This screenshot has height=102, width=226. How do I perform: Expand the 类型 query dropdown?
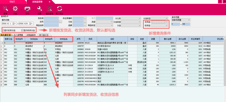coord(112,22)
